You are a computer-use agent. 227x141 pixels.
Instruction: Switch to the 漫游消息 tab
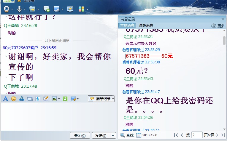click(x=146, y=25)
